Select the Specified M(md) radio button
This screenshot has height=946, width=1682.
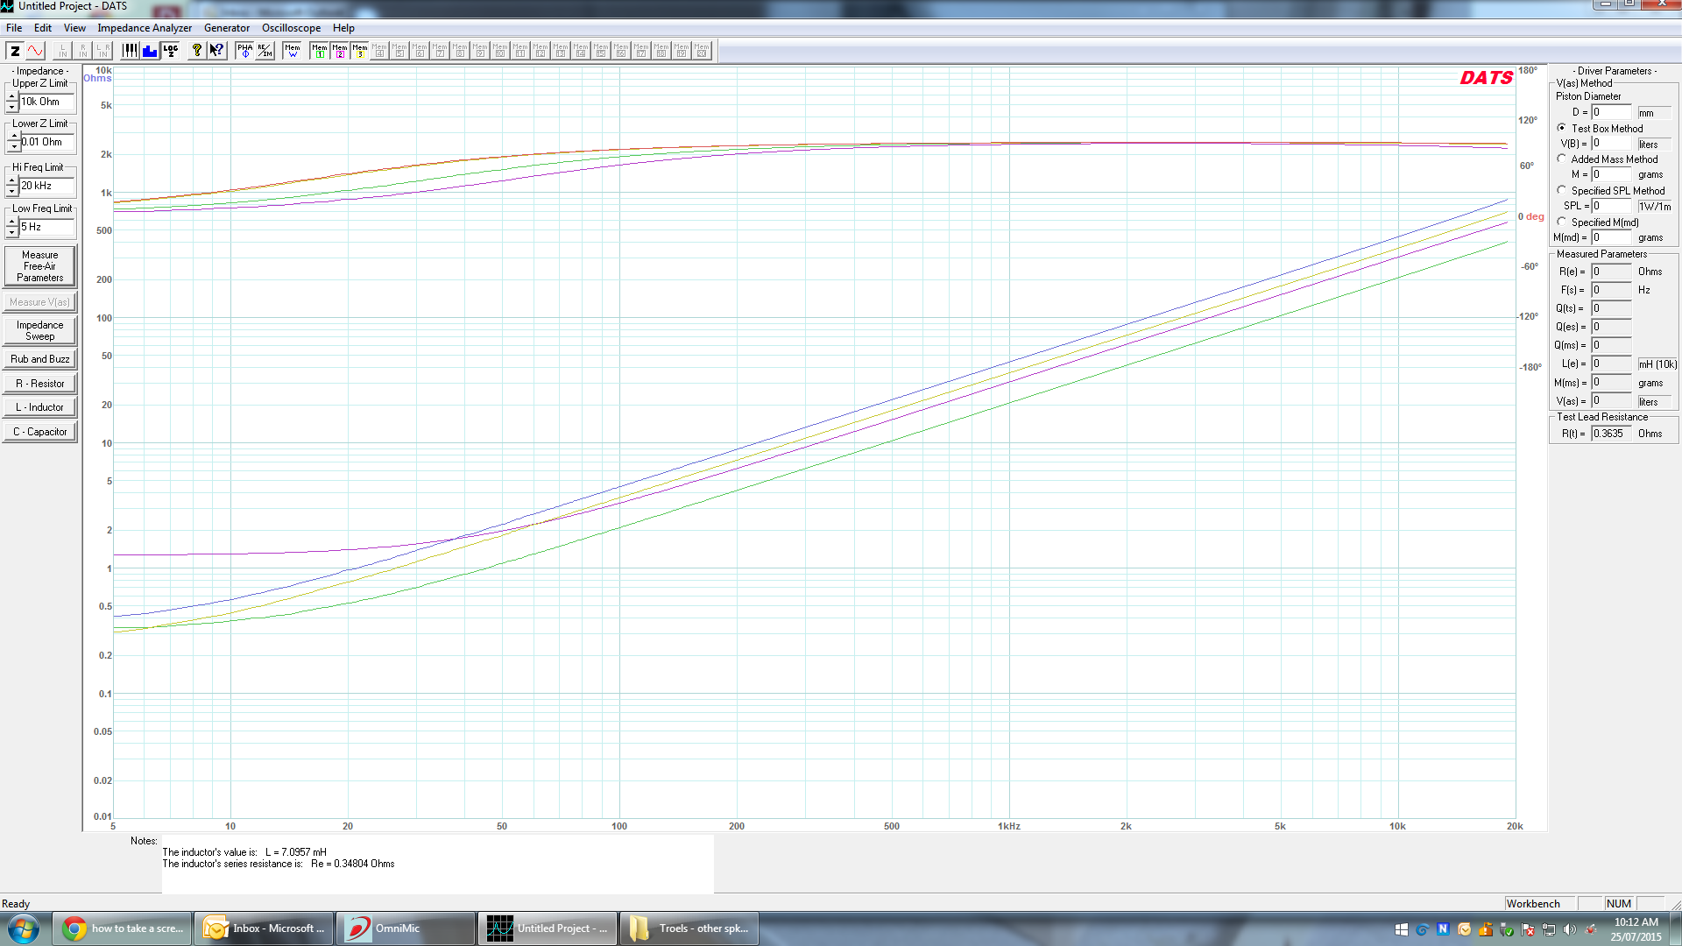1562,222
